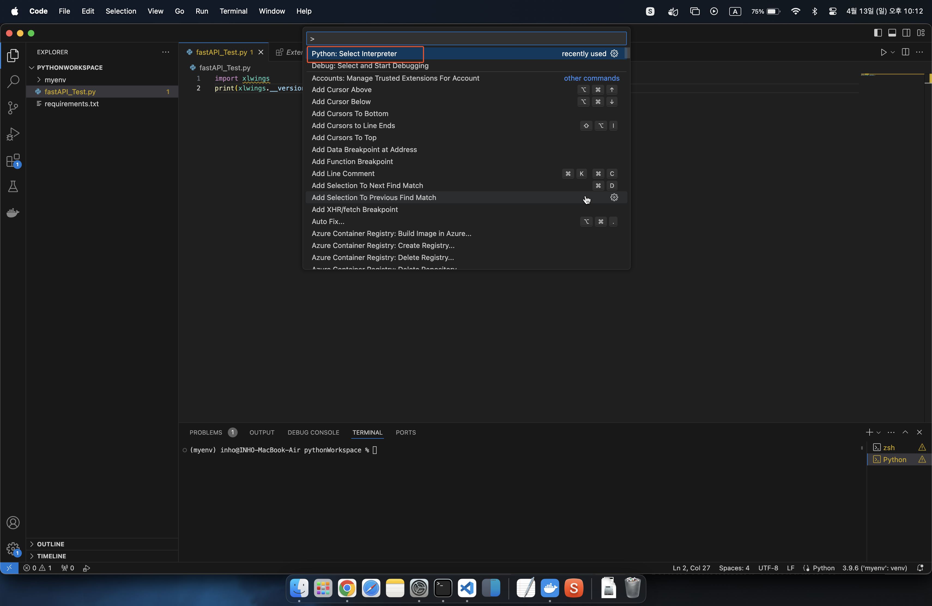Open the Testing flask icon
This screenshot has height=606, width=932.
click(x=13, y=187)
